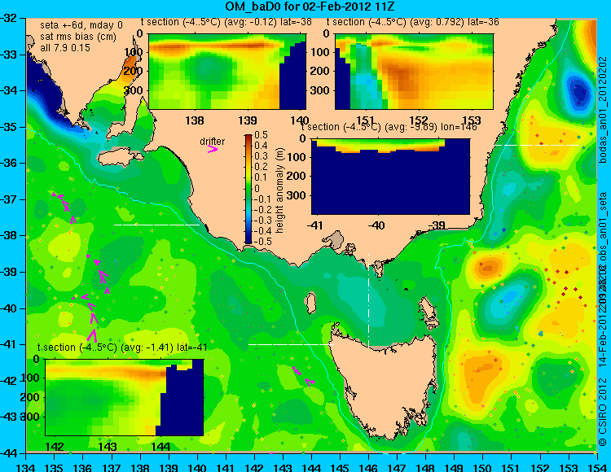
Task: Click the deep blue cold eddy near 153.5E -34
Action: (x=578, y=91)
